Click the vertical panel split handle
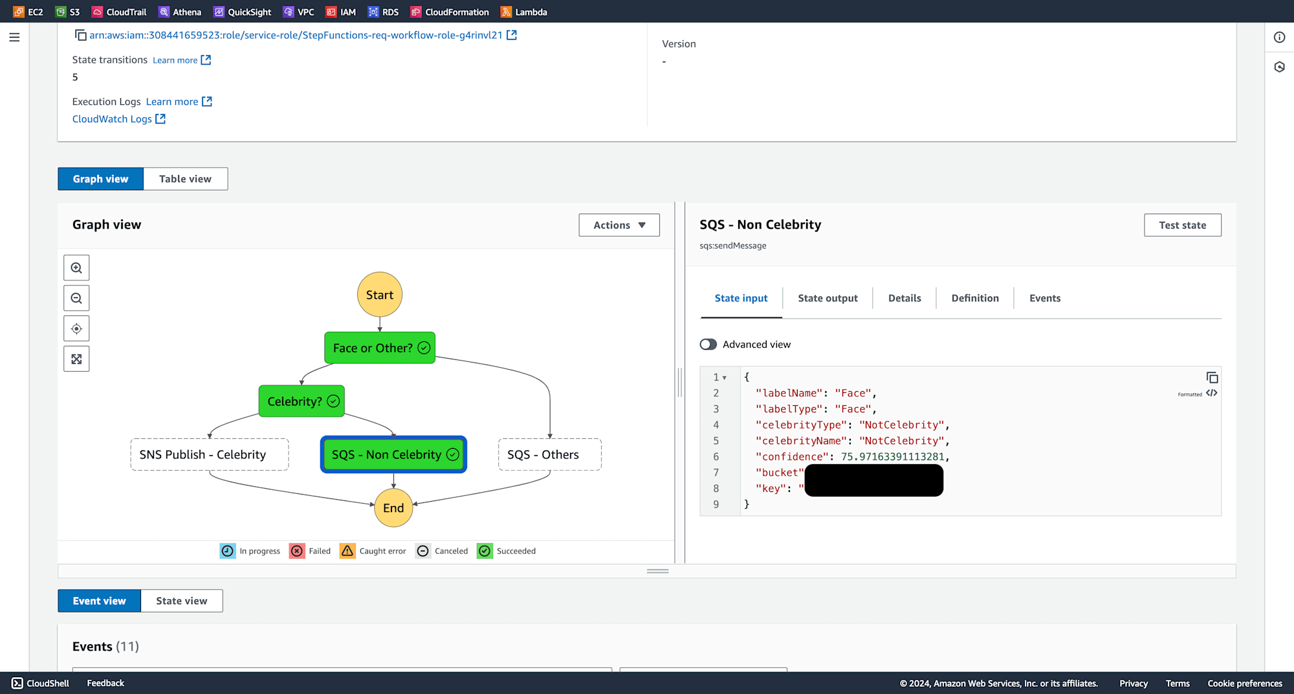 (679, 383)
